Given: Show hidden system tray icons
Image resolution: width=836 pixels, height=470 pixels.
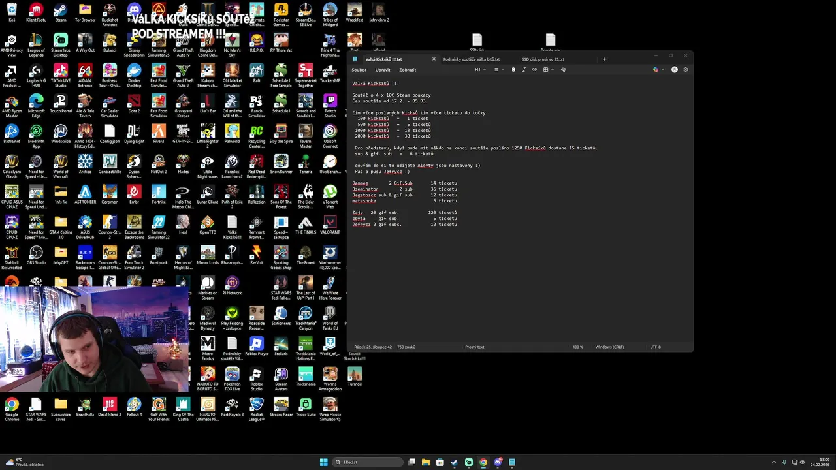Looking at the screenshot, I should (774, 462).
